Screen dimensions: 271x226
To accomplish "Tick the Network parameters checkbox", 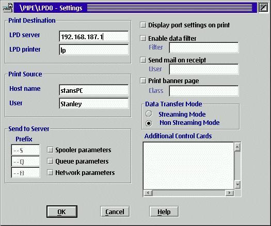I will (50, 173).
